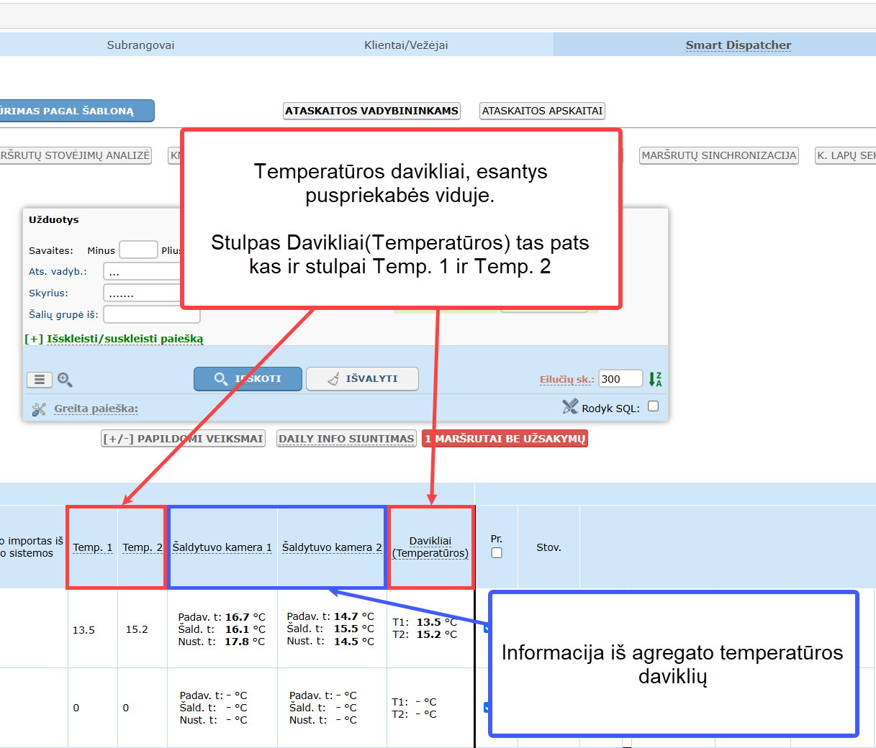Click the Greita paieška link
The width and height of the screenshot is (876, 748).
point(96,409)
